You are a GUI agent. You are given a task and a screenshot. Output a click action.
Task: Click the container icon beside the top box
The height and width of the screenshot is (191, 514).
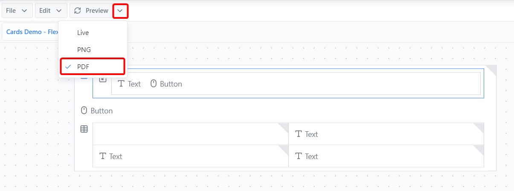[x=103, y=79]
